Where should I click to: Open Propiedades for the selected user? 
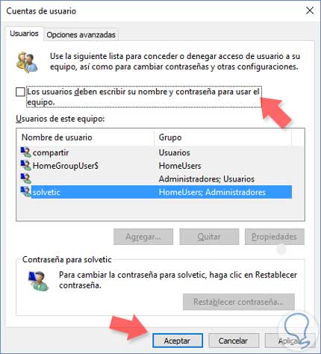pyautogui.click(x=275, y=237)
